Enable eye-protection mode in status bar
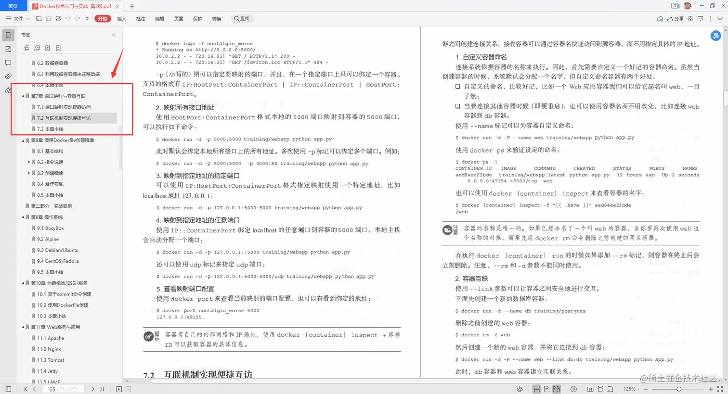Screen dimensions: 728x394 click(x=520, y=389)
